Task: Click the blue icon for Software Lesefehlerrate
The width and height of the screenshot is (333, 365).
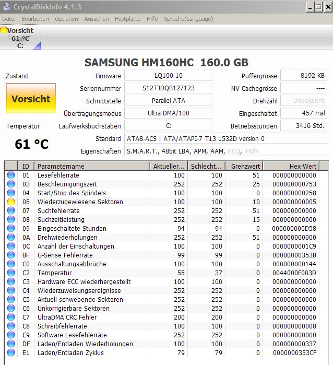Action: [x=11, y=335]
